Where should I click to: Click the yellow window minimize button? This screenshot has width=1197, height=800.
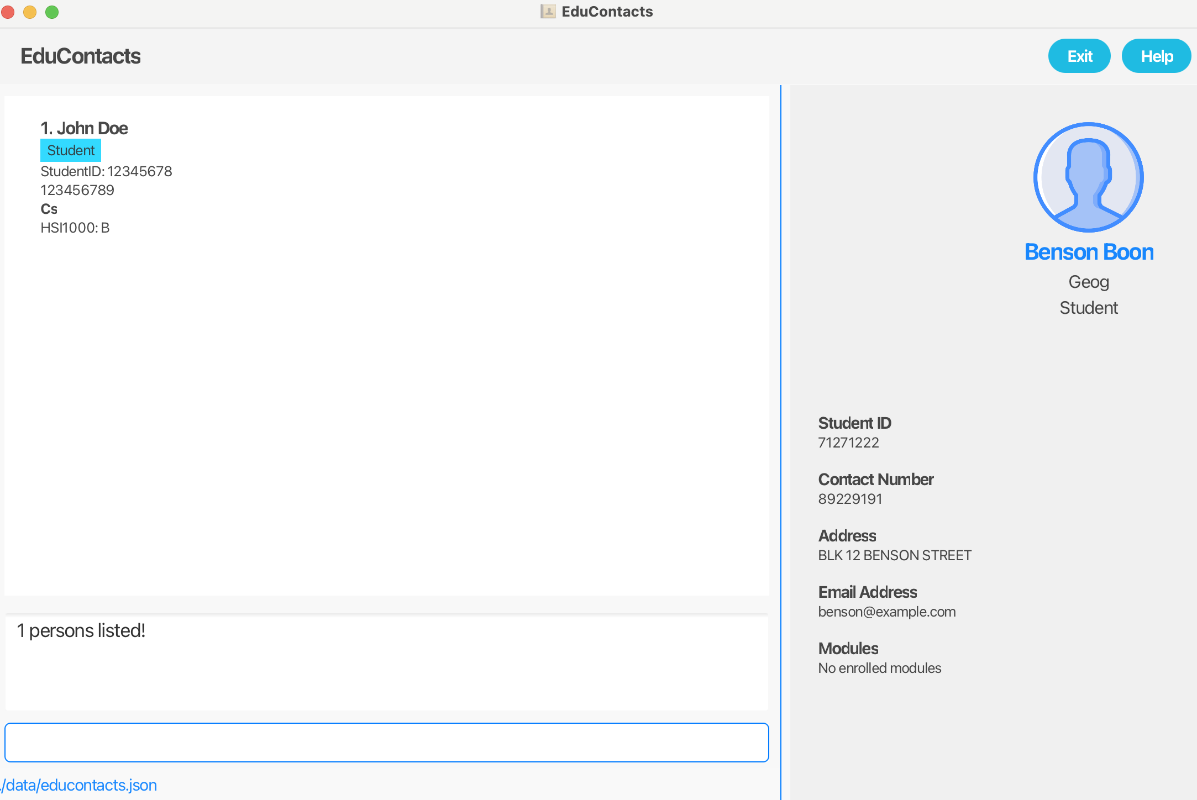pyautogui.click(x=30, y=12)
